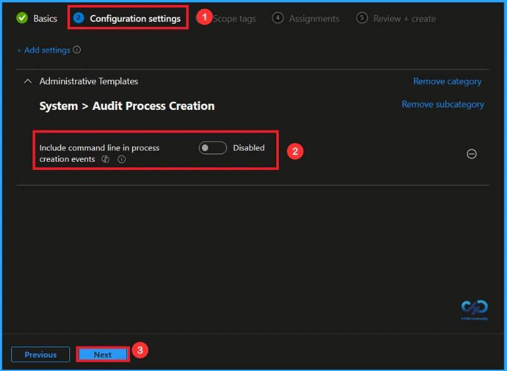Click the info icon next to creation events setting
Image resolution: width=507 pixels, height=371 pixels.
[x=121, y=159]
